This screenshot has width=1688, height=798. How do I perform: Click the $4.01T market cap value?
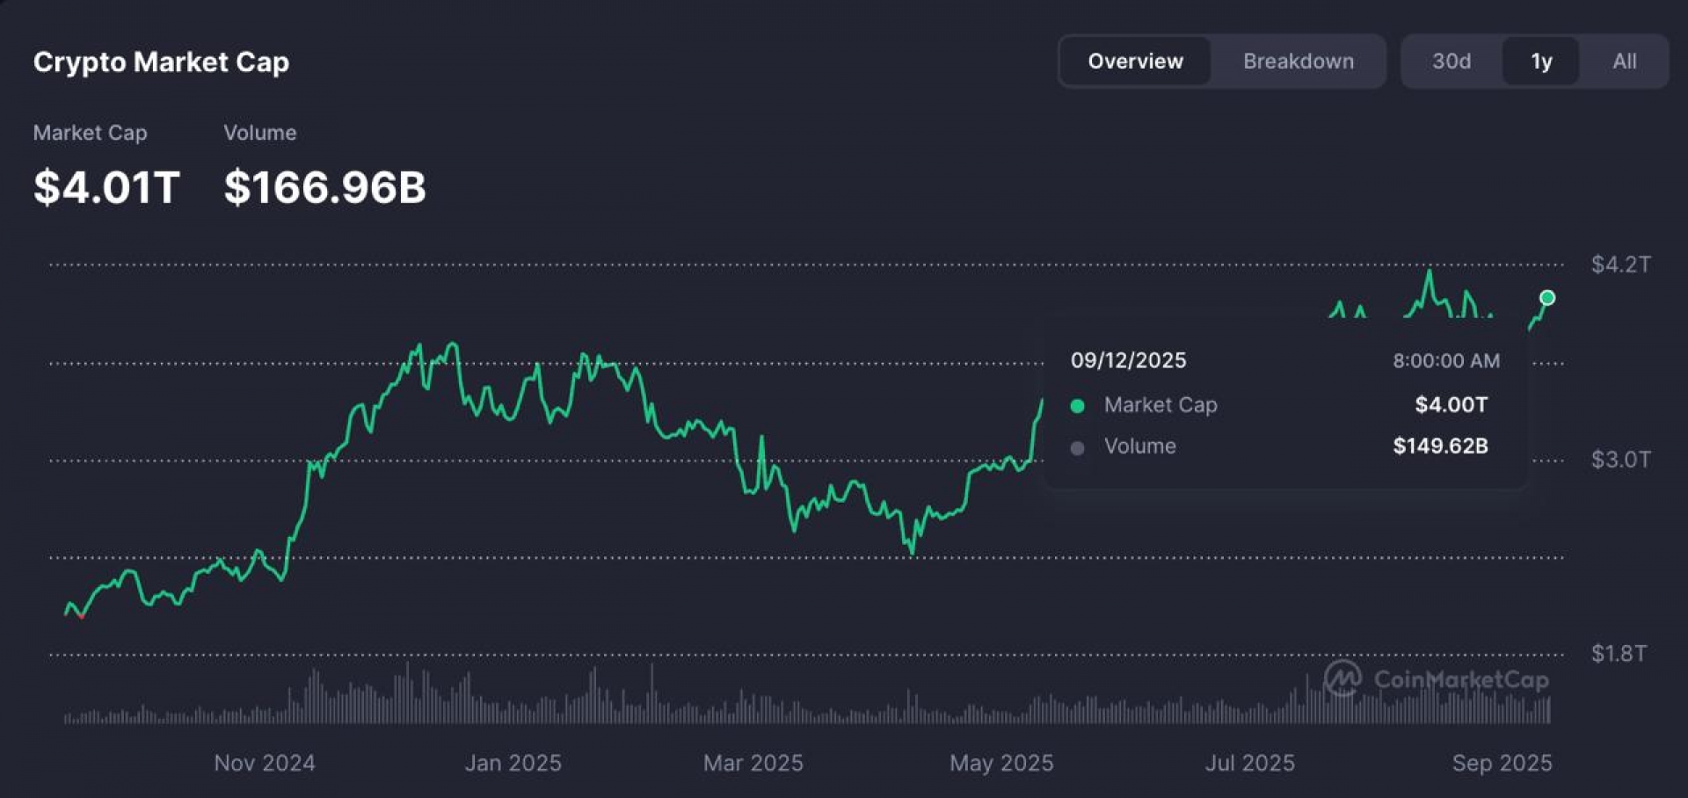(106, 187)
